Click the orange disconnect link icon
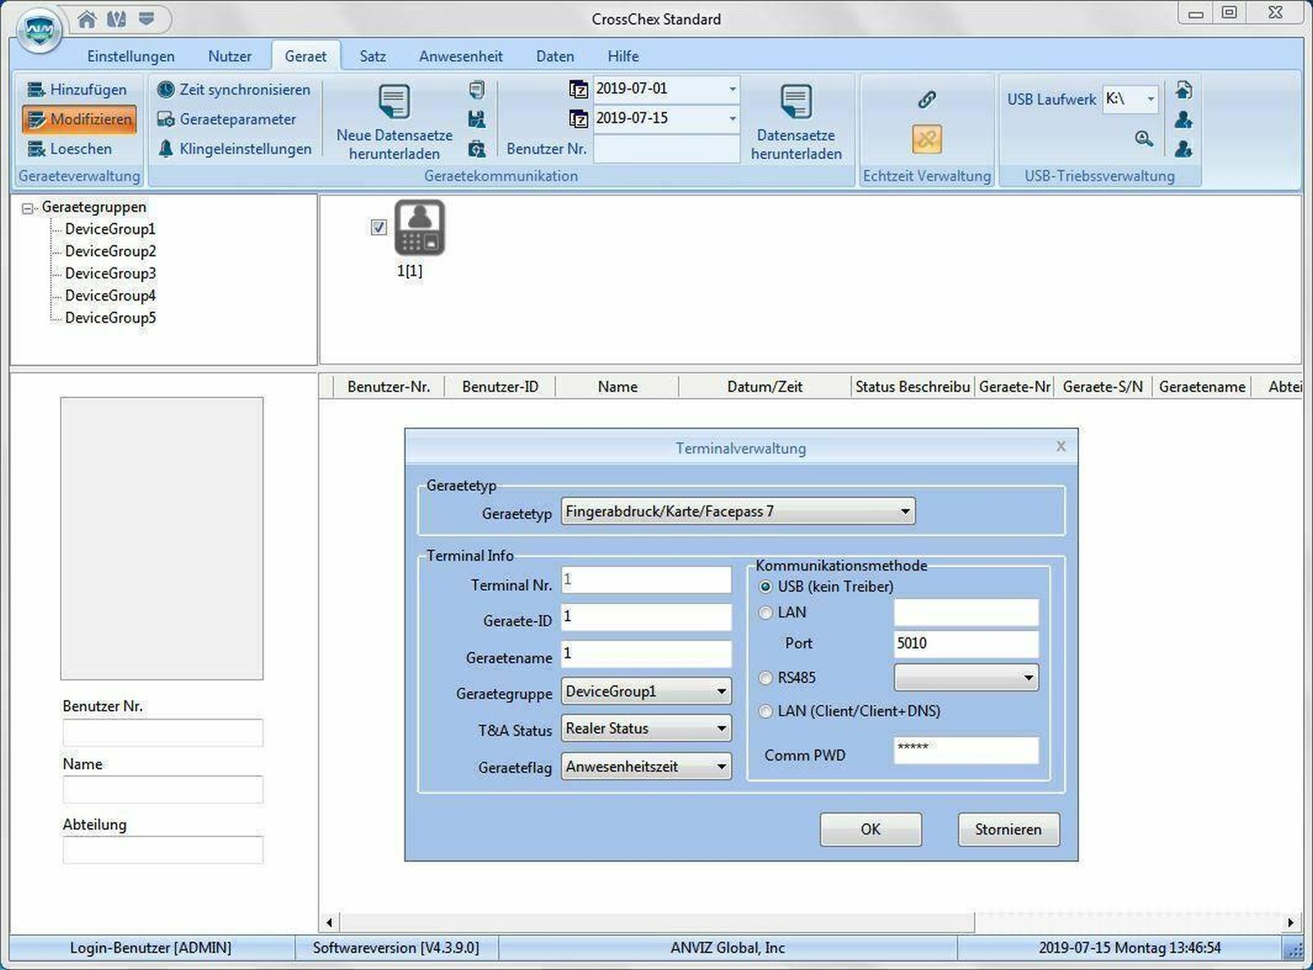 point(926,139)
